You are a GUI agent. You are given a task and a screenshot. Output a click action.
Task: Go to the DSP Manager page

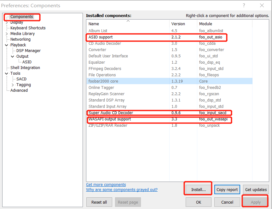(x=28, y=51)
